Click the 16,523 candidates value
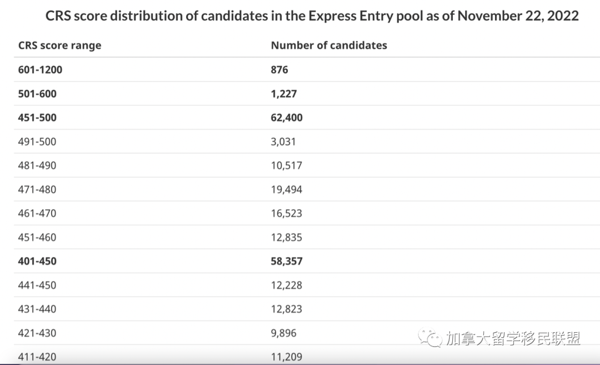Image resolution: width=600 pixels, height=365 pixels. click(x=287, y=213)
